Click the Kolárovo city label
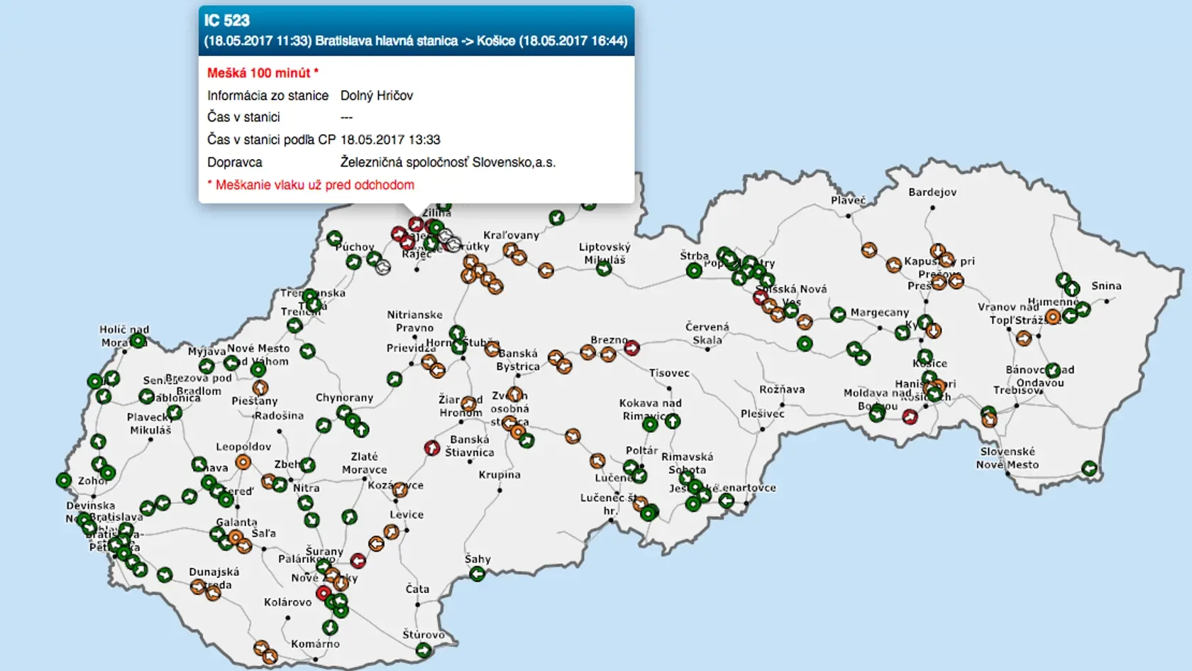1192x671 pixels. tap(288, 602)
